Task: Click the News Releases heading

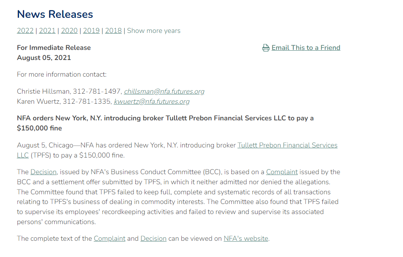Action: [x=55, y=14]
